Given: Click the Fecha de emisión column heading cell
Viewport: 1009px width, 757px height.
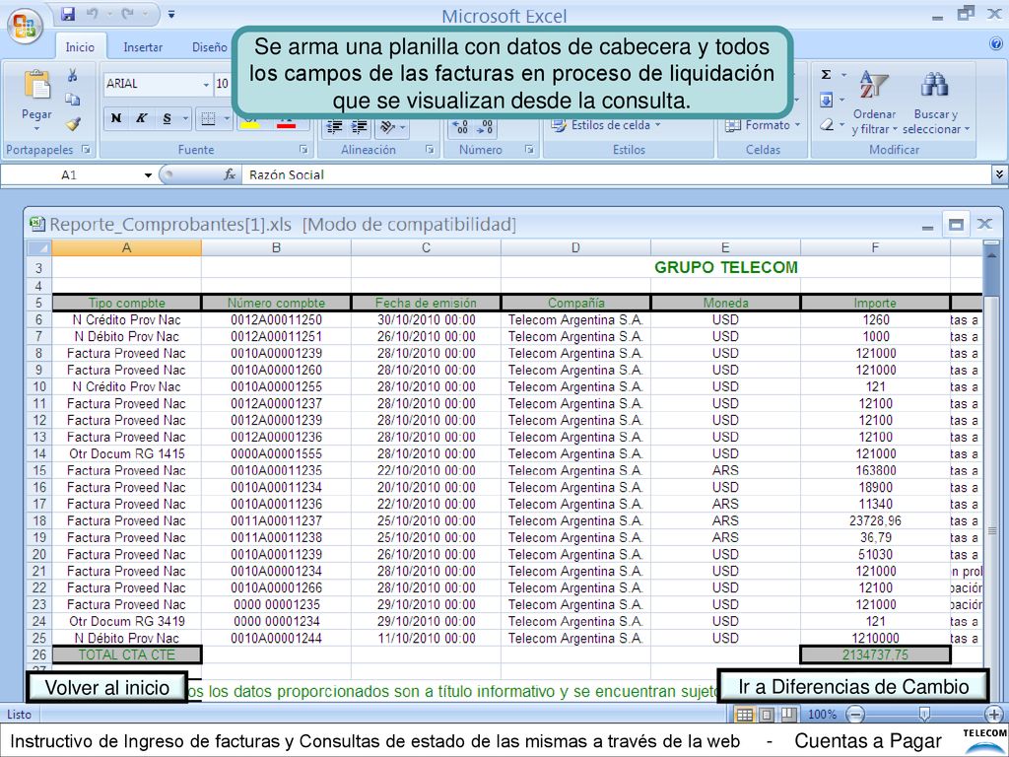Looking at the screenshot, I should click(x=426, y=304).
